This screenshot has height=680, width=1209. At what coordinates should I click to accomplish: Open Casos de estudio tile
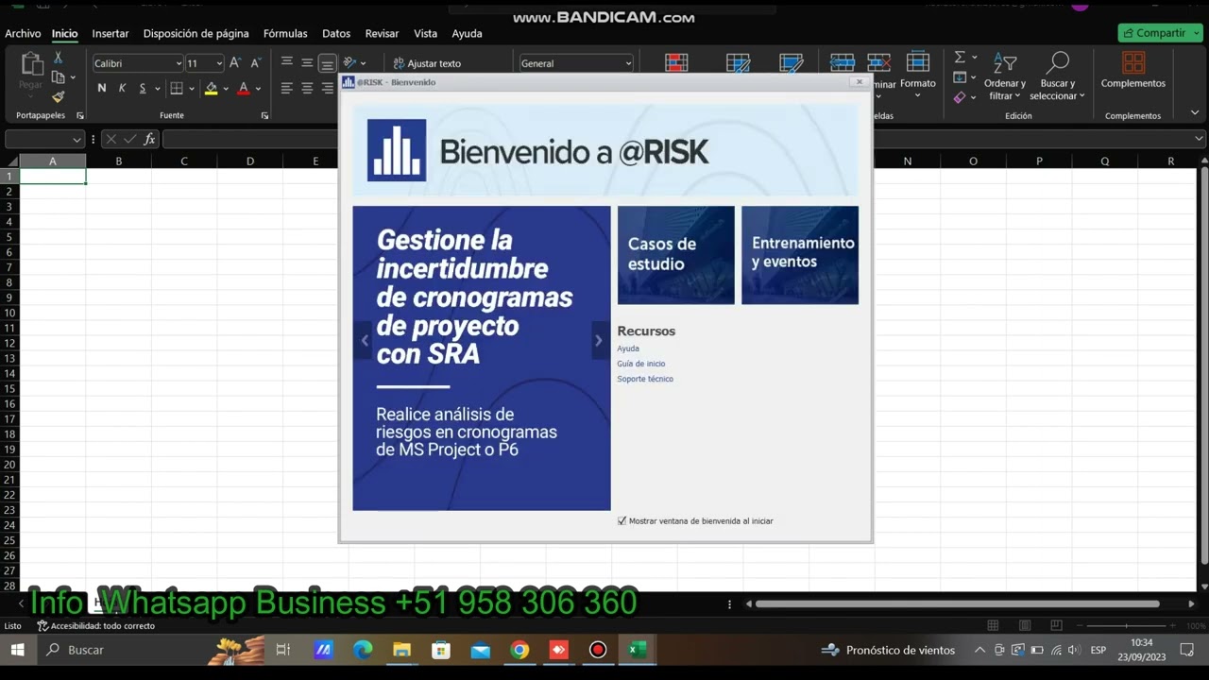coord(675,255)
